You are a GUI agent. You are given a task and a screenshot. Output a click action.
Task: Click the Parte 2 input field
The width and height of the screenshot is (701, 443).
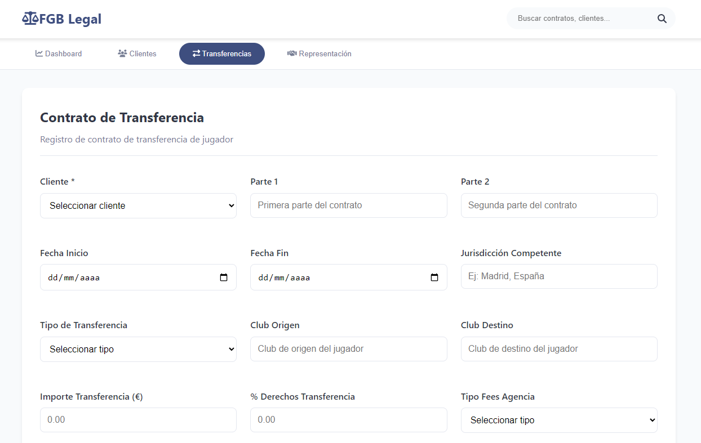click(558, 205)
